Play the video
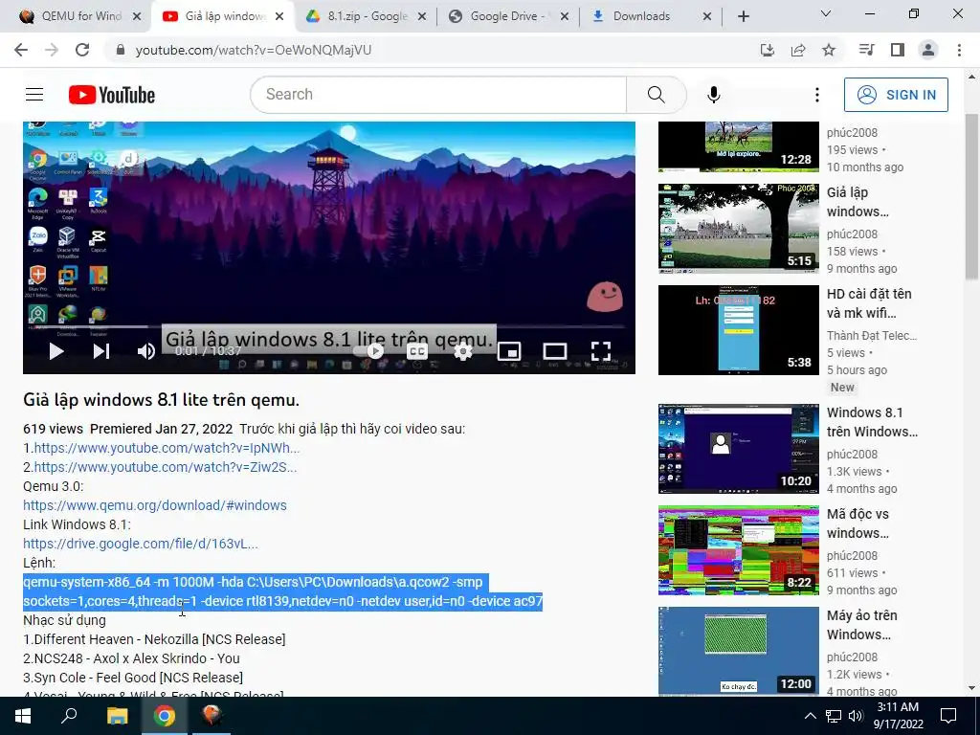Screen dimensions: 980x735 click(x=56, y=351)
